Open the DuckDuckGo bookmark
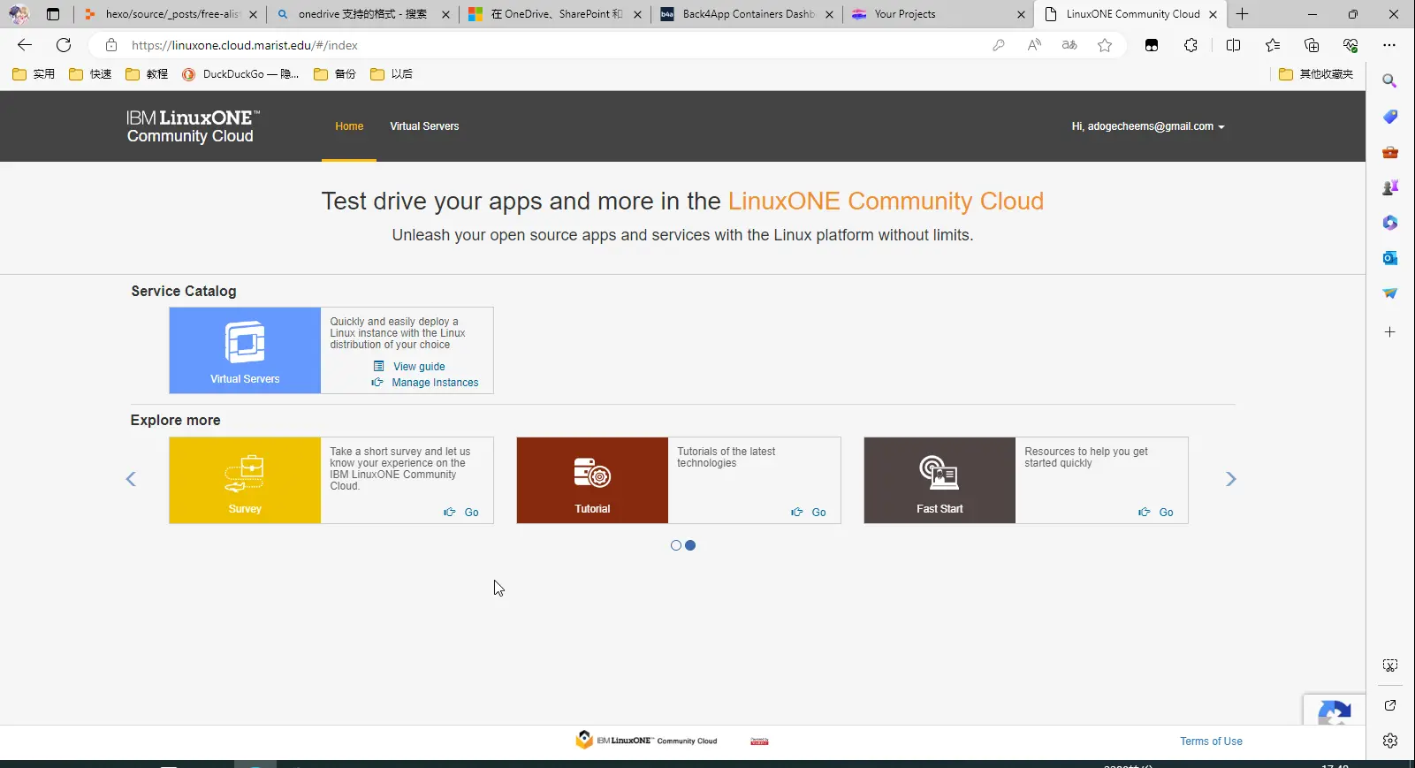The width and height of the screenshot is (1415, 768). (x=240, y=74)
